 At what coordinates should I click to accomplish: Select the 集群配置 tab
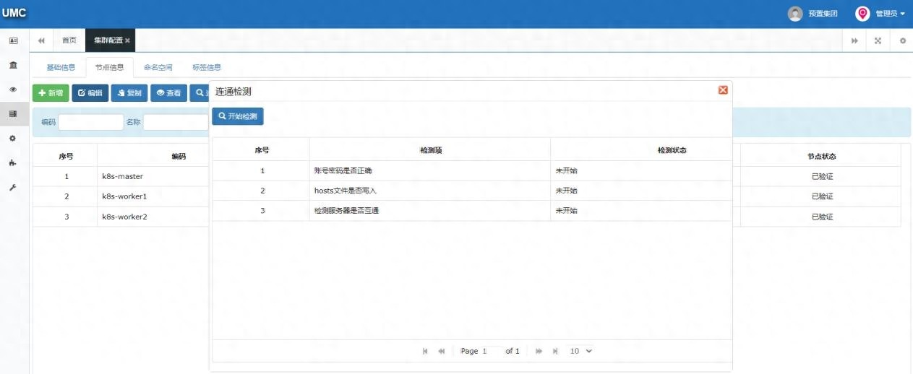pos(108,40)
